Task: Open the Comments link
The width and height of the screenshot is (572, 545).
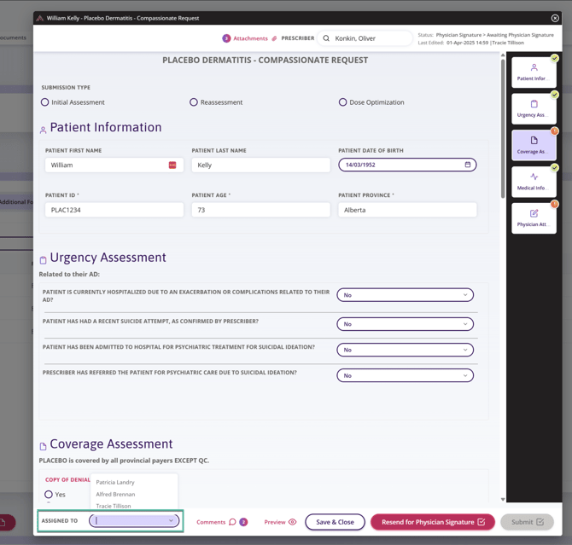Action: 211,522
